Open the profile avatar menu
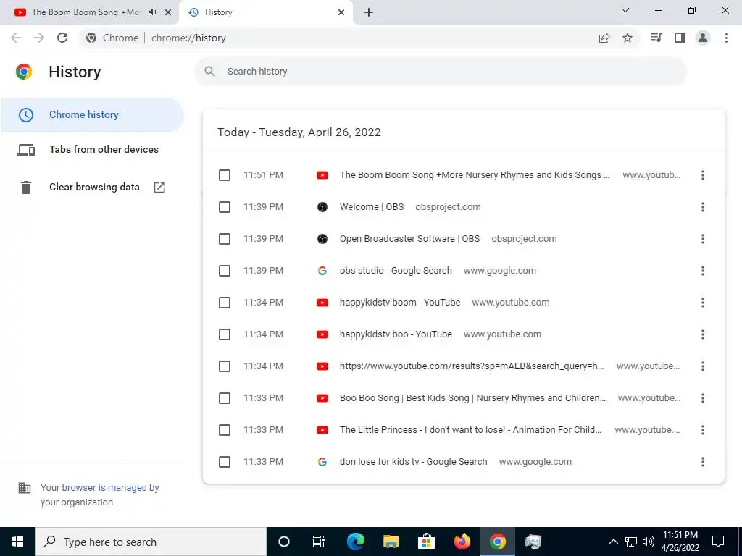Image resolution: width=742 pixels, height=556 pixels. coord(703,38)
